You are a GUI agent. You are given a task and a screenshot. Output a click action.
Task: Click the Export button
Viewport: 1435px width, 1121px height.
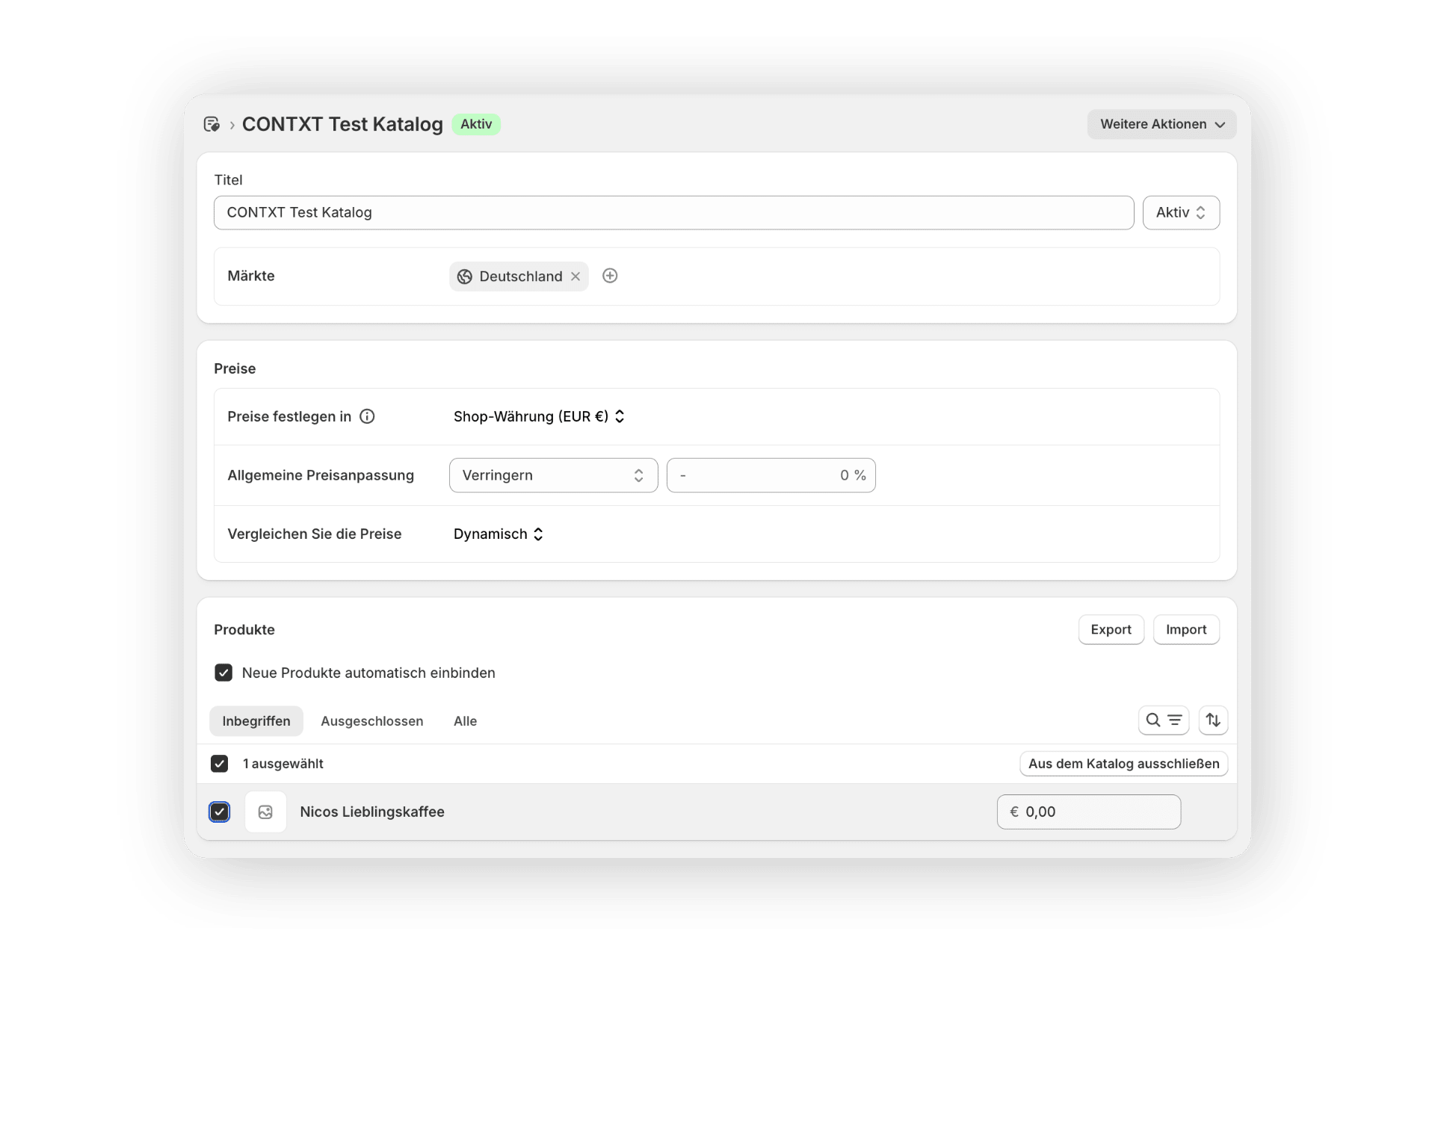click(x=1111, y=629)
